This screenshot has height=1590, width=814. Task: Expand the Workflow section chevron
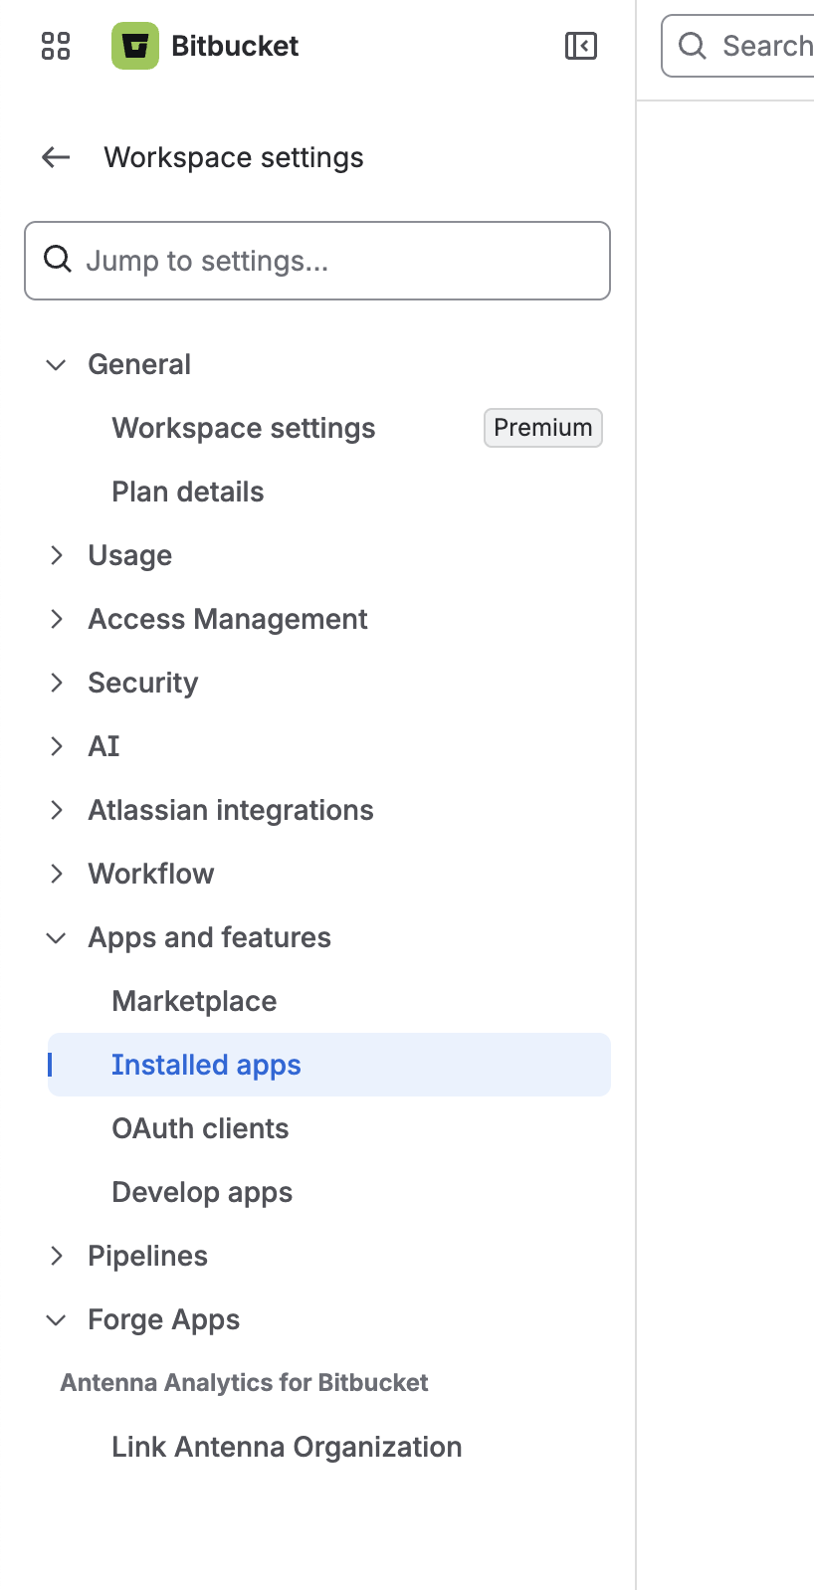[57, 874]
